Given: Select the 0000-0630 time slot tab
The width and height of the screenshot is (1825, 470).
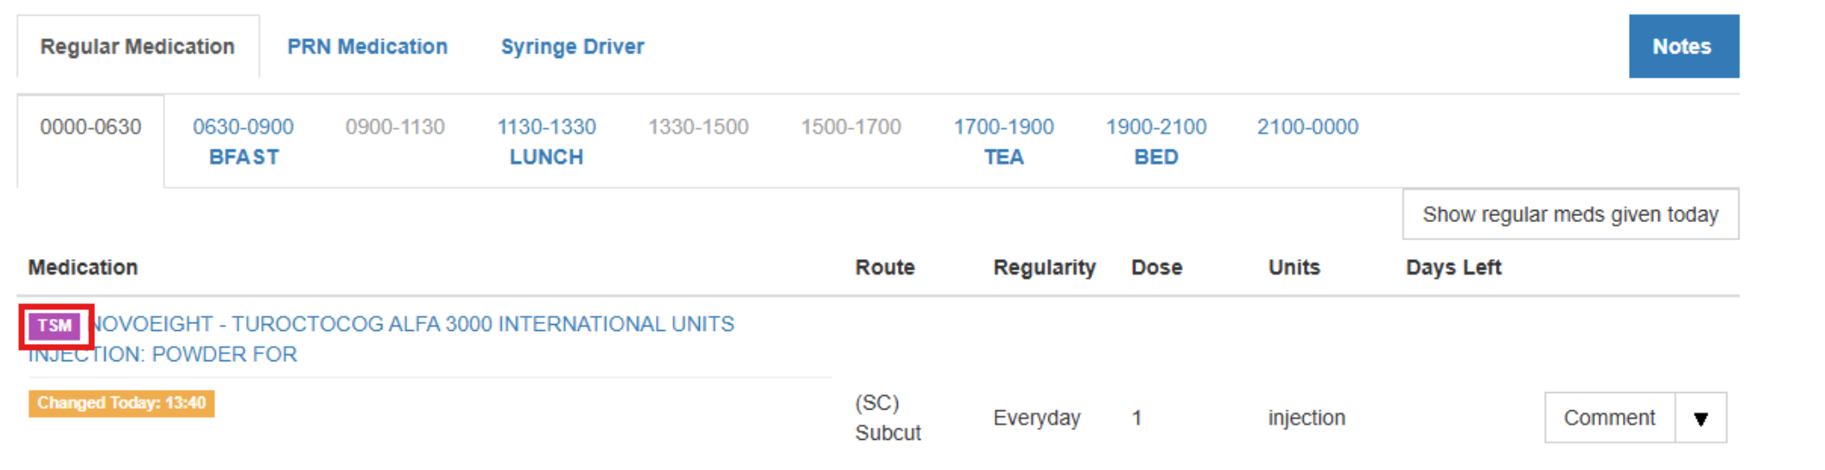Looking at the screenshot, I should pos(91,127).
